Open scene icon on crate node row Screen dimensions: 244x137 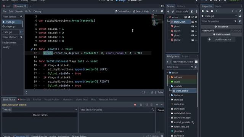pos(186,17)
